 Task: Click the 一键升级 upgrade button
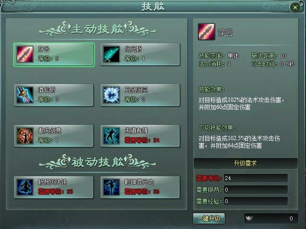point(209,218)
